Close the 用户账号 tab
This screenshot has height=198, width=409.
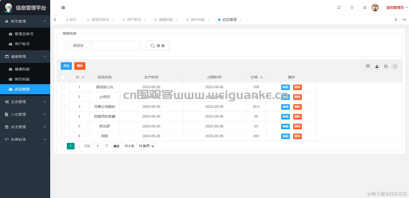[145, 20]
